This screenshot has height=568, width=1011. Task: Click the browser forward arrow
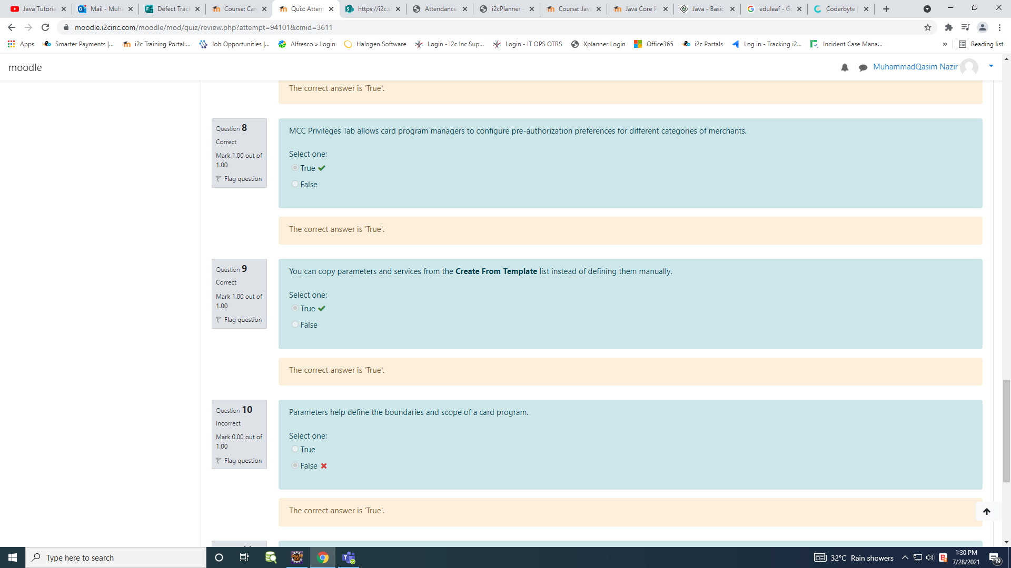(x=28, y=27)
